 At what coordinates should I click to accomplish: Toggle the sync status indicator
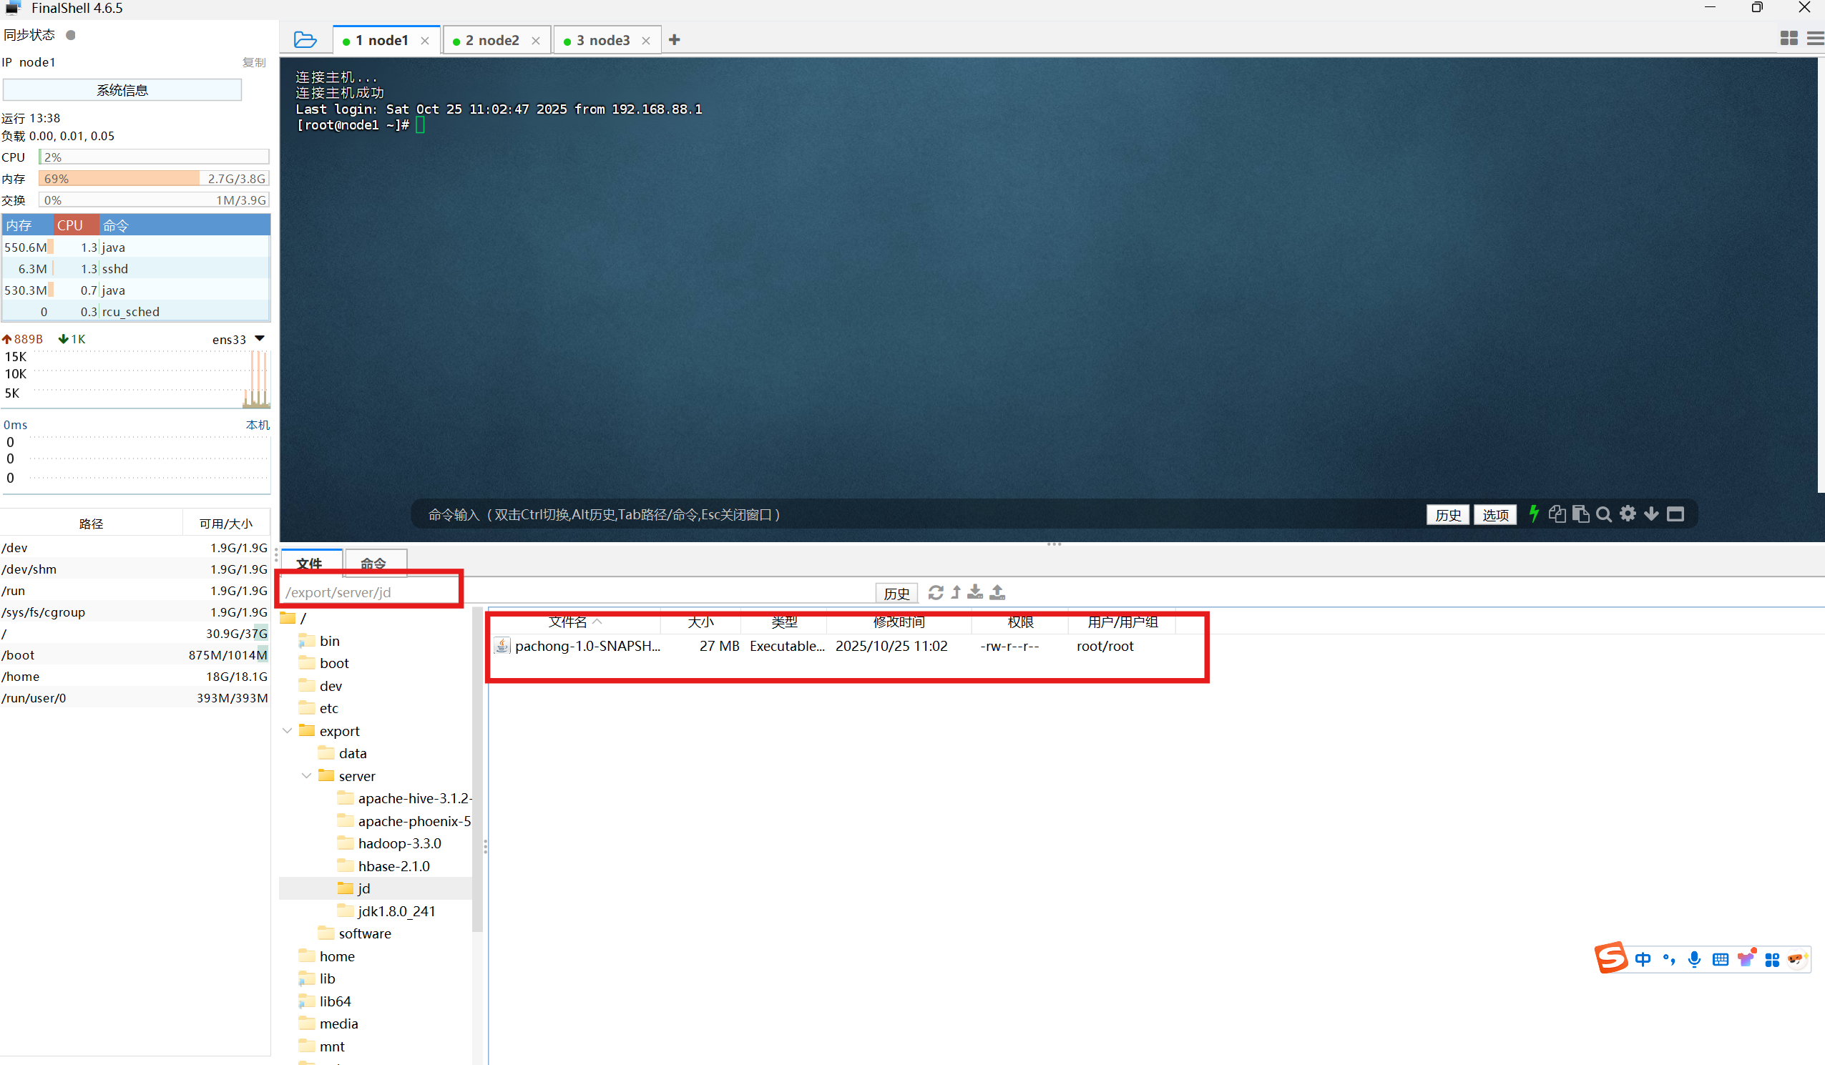(71, 35)
